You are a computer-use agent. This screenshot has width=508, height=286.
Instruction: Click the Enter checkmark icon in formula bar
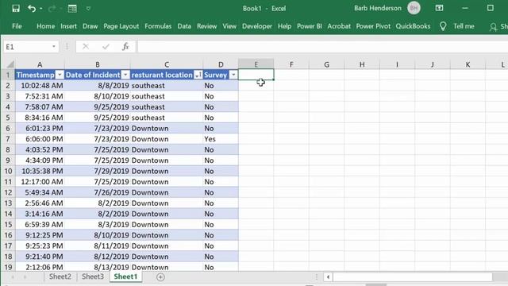click(x=106, y=47)
